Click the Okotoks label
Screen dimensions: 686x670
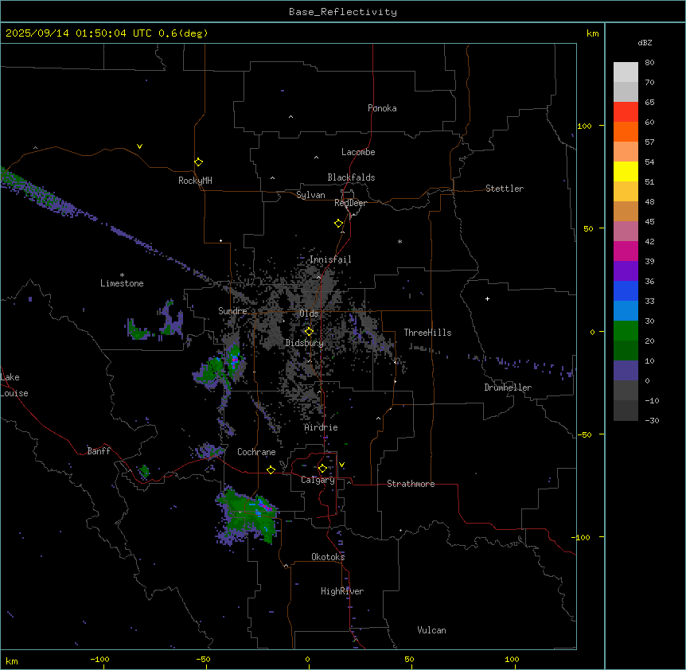pos(328,557)
